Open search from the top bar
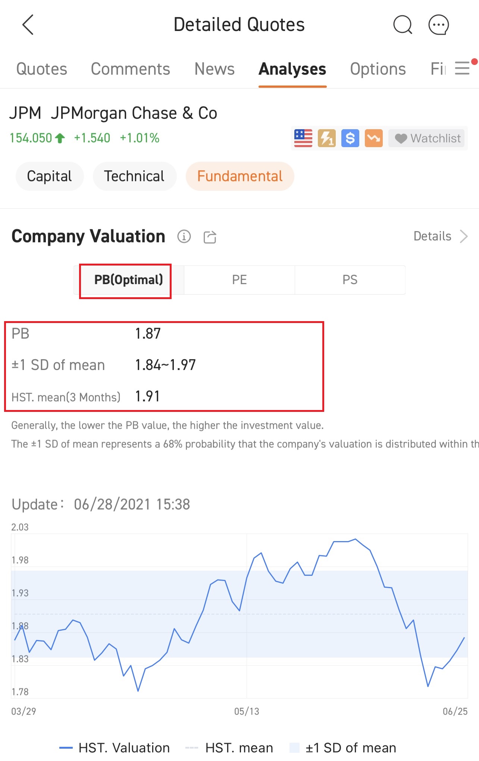This screenshot has width=479, height=761. pyautogui.click(x=403, y=25)
